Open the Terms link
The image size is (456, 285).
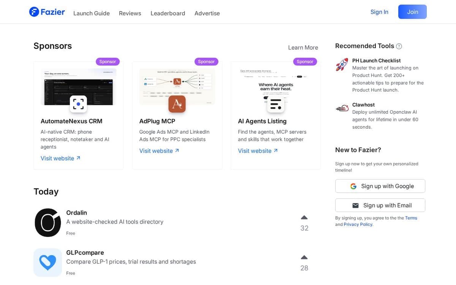click(411, 218)
